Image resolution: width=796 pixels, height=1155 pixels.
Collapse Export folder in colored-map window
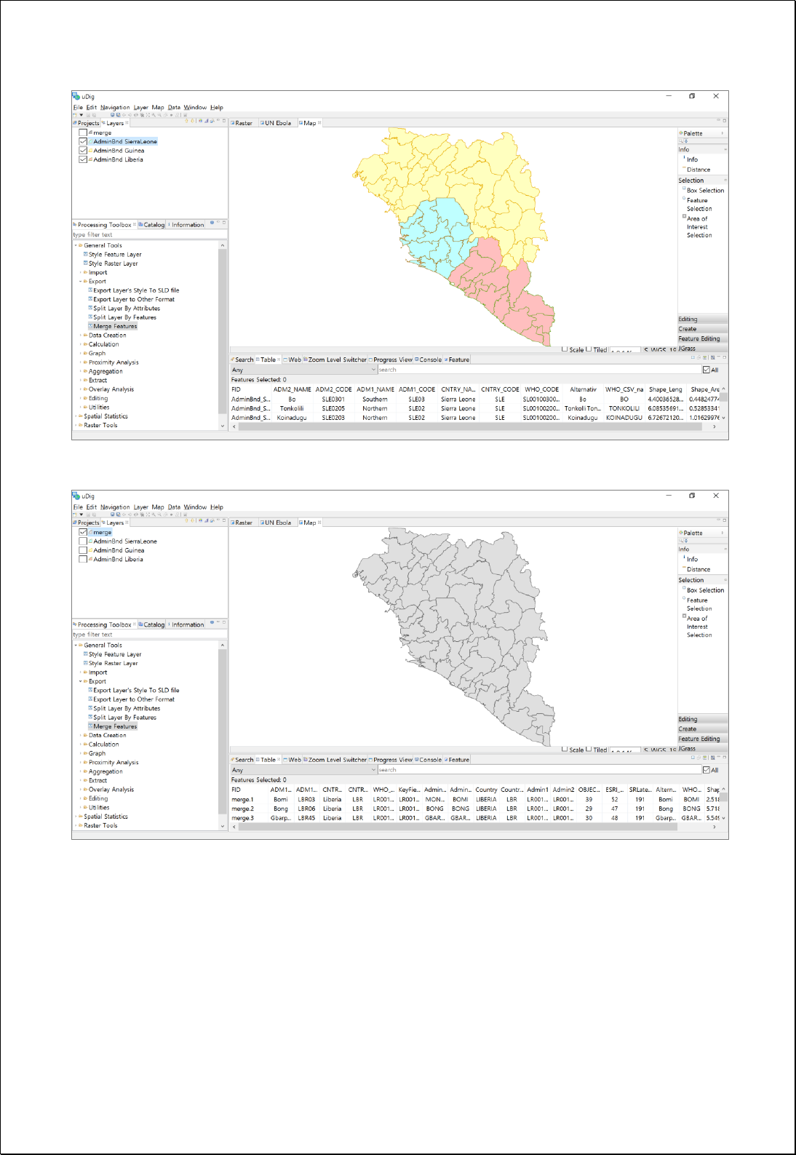(x=81, y=282)
